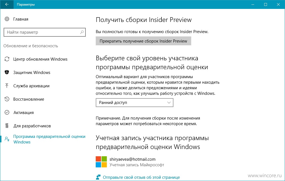Screen dimensions: 285x181
Task: Click Обновление и безопасность category heading
Action: (x=31, y=46)
